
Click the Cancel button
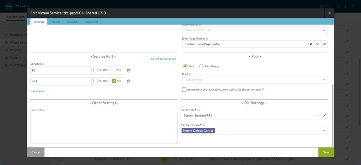tap(36, 152)
